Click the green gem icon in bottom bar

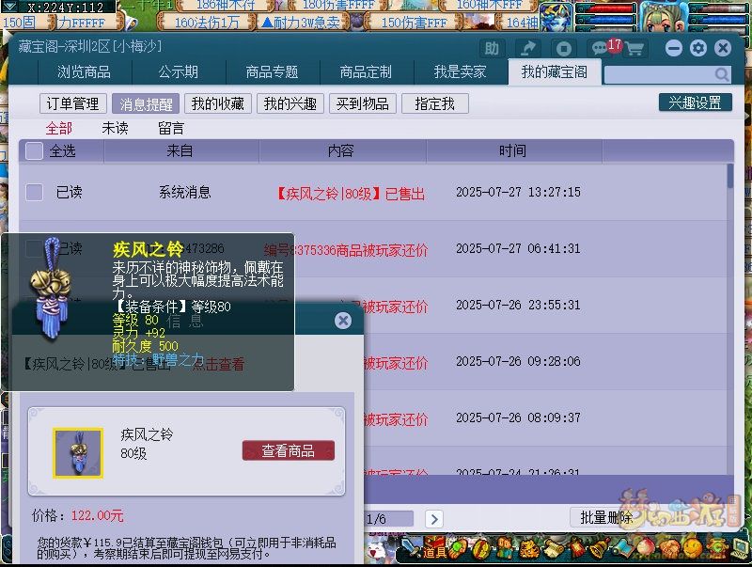click(458, 548)
